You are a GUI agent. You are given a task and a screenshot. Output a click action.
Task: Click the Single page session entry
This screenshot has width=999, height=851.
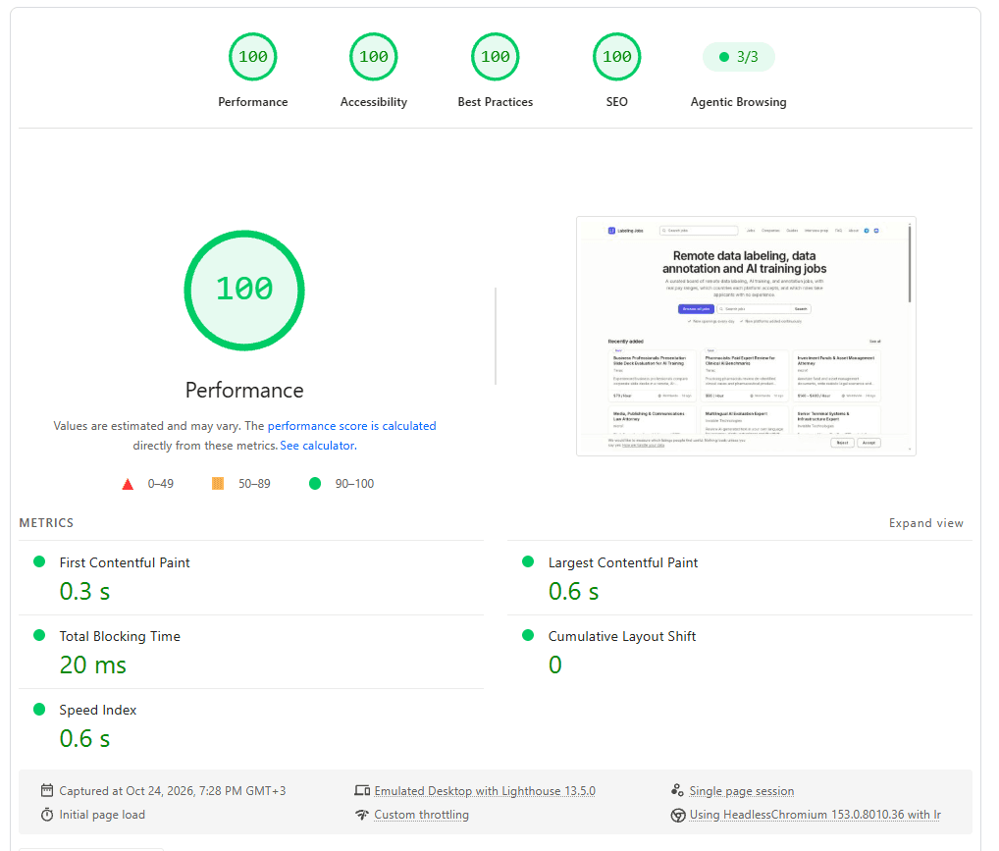(742, 791)
